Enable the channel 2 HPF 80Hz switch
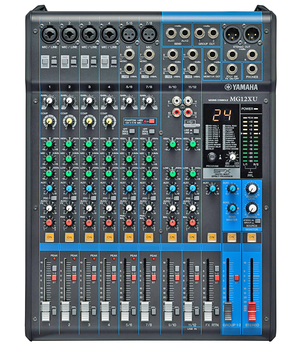 (74, 62)
